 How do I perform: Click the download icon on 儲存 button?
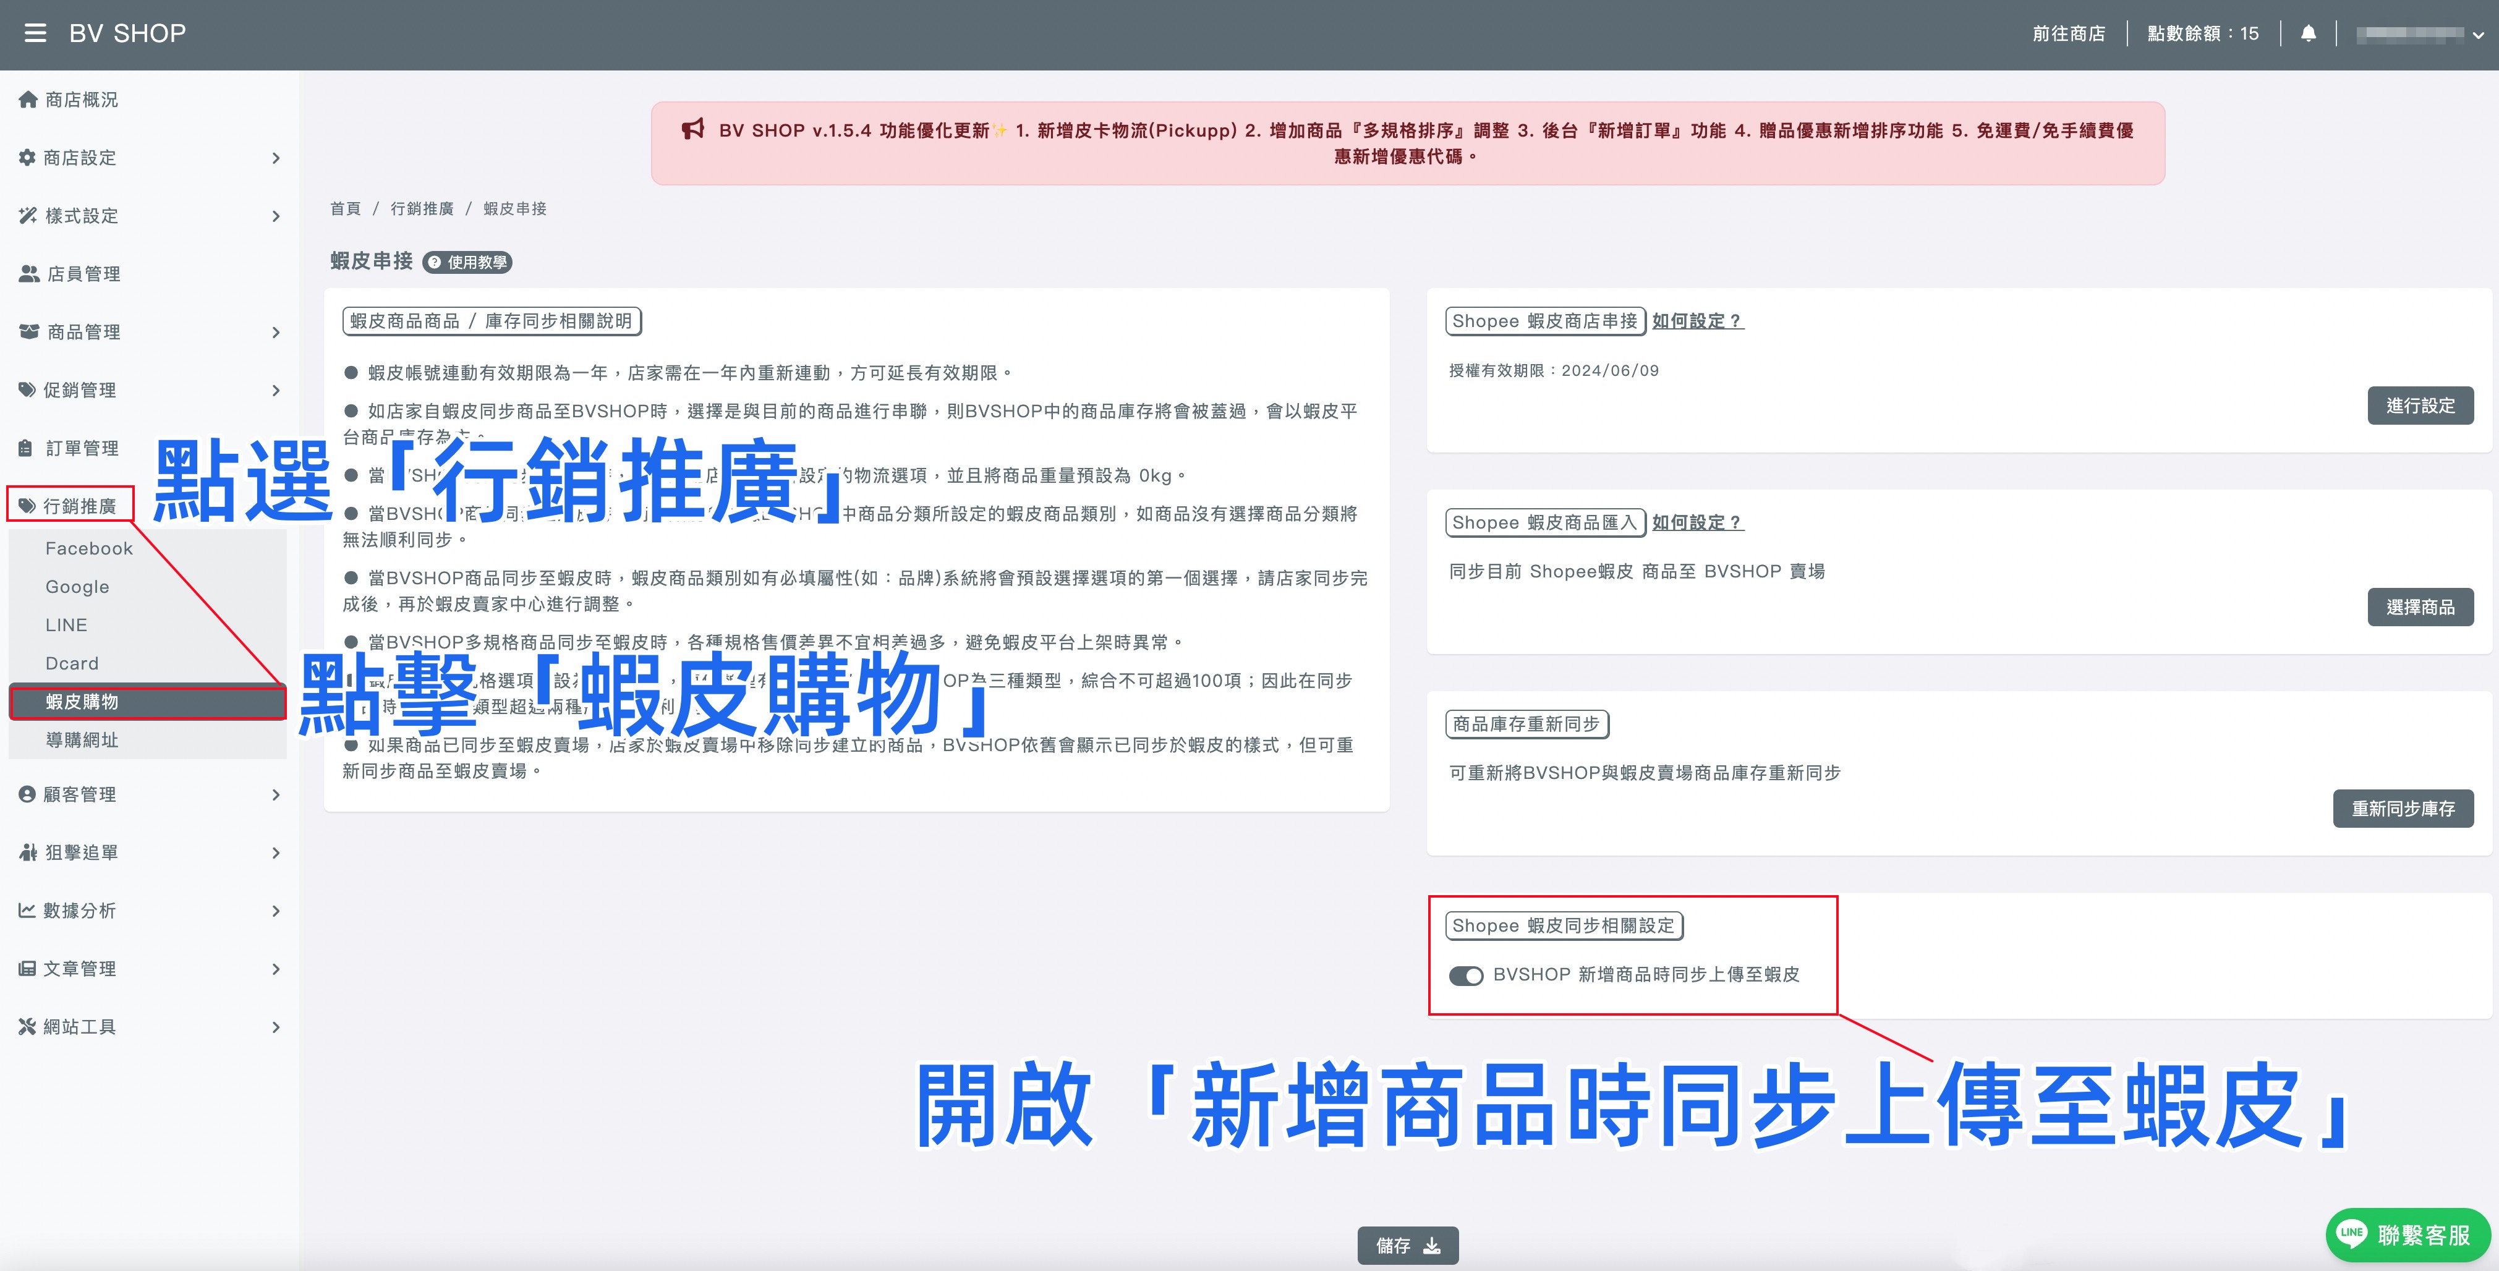coord(1432,1246)
